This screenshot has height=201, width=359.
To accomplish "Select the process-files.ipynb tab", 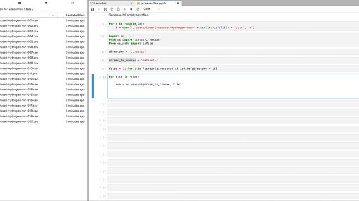I will coord(153,3).
